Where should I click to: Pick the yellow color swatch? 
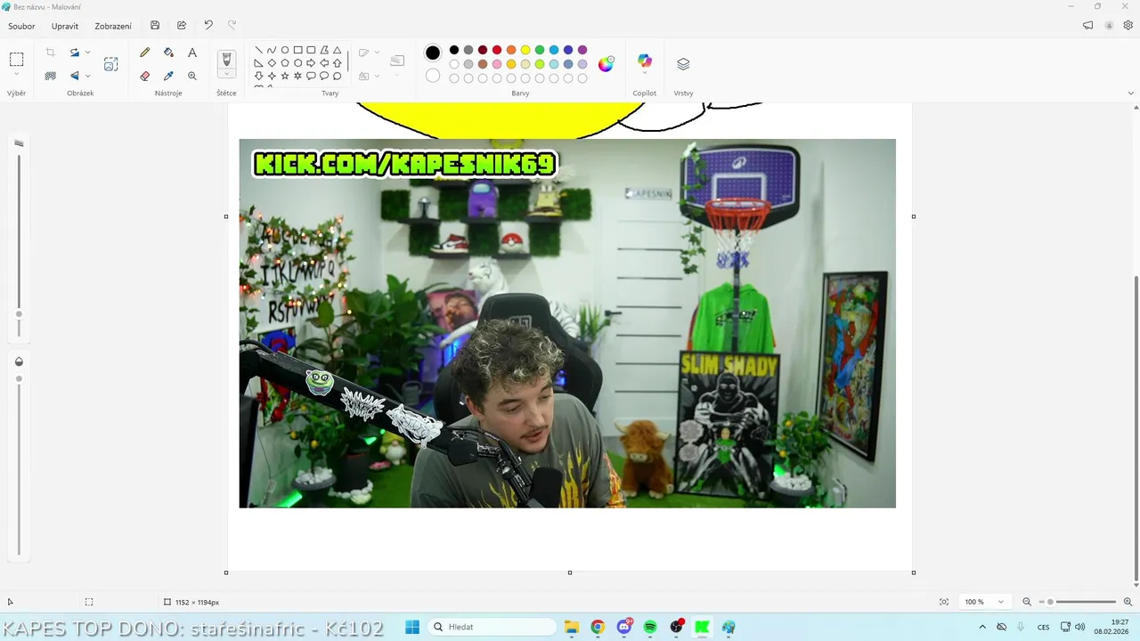click(525, 50)
